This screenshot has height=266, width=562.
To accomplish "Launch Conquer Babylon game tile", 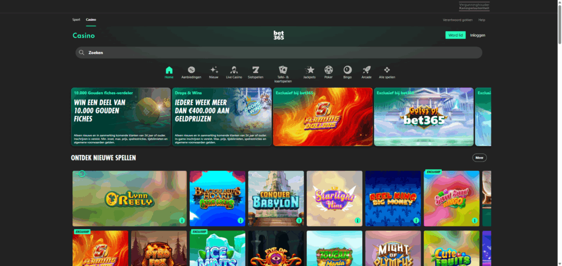I will (276, 199).
